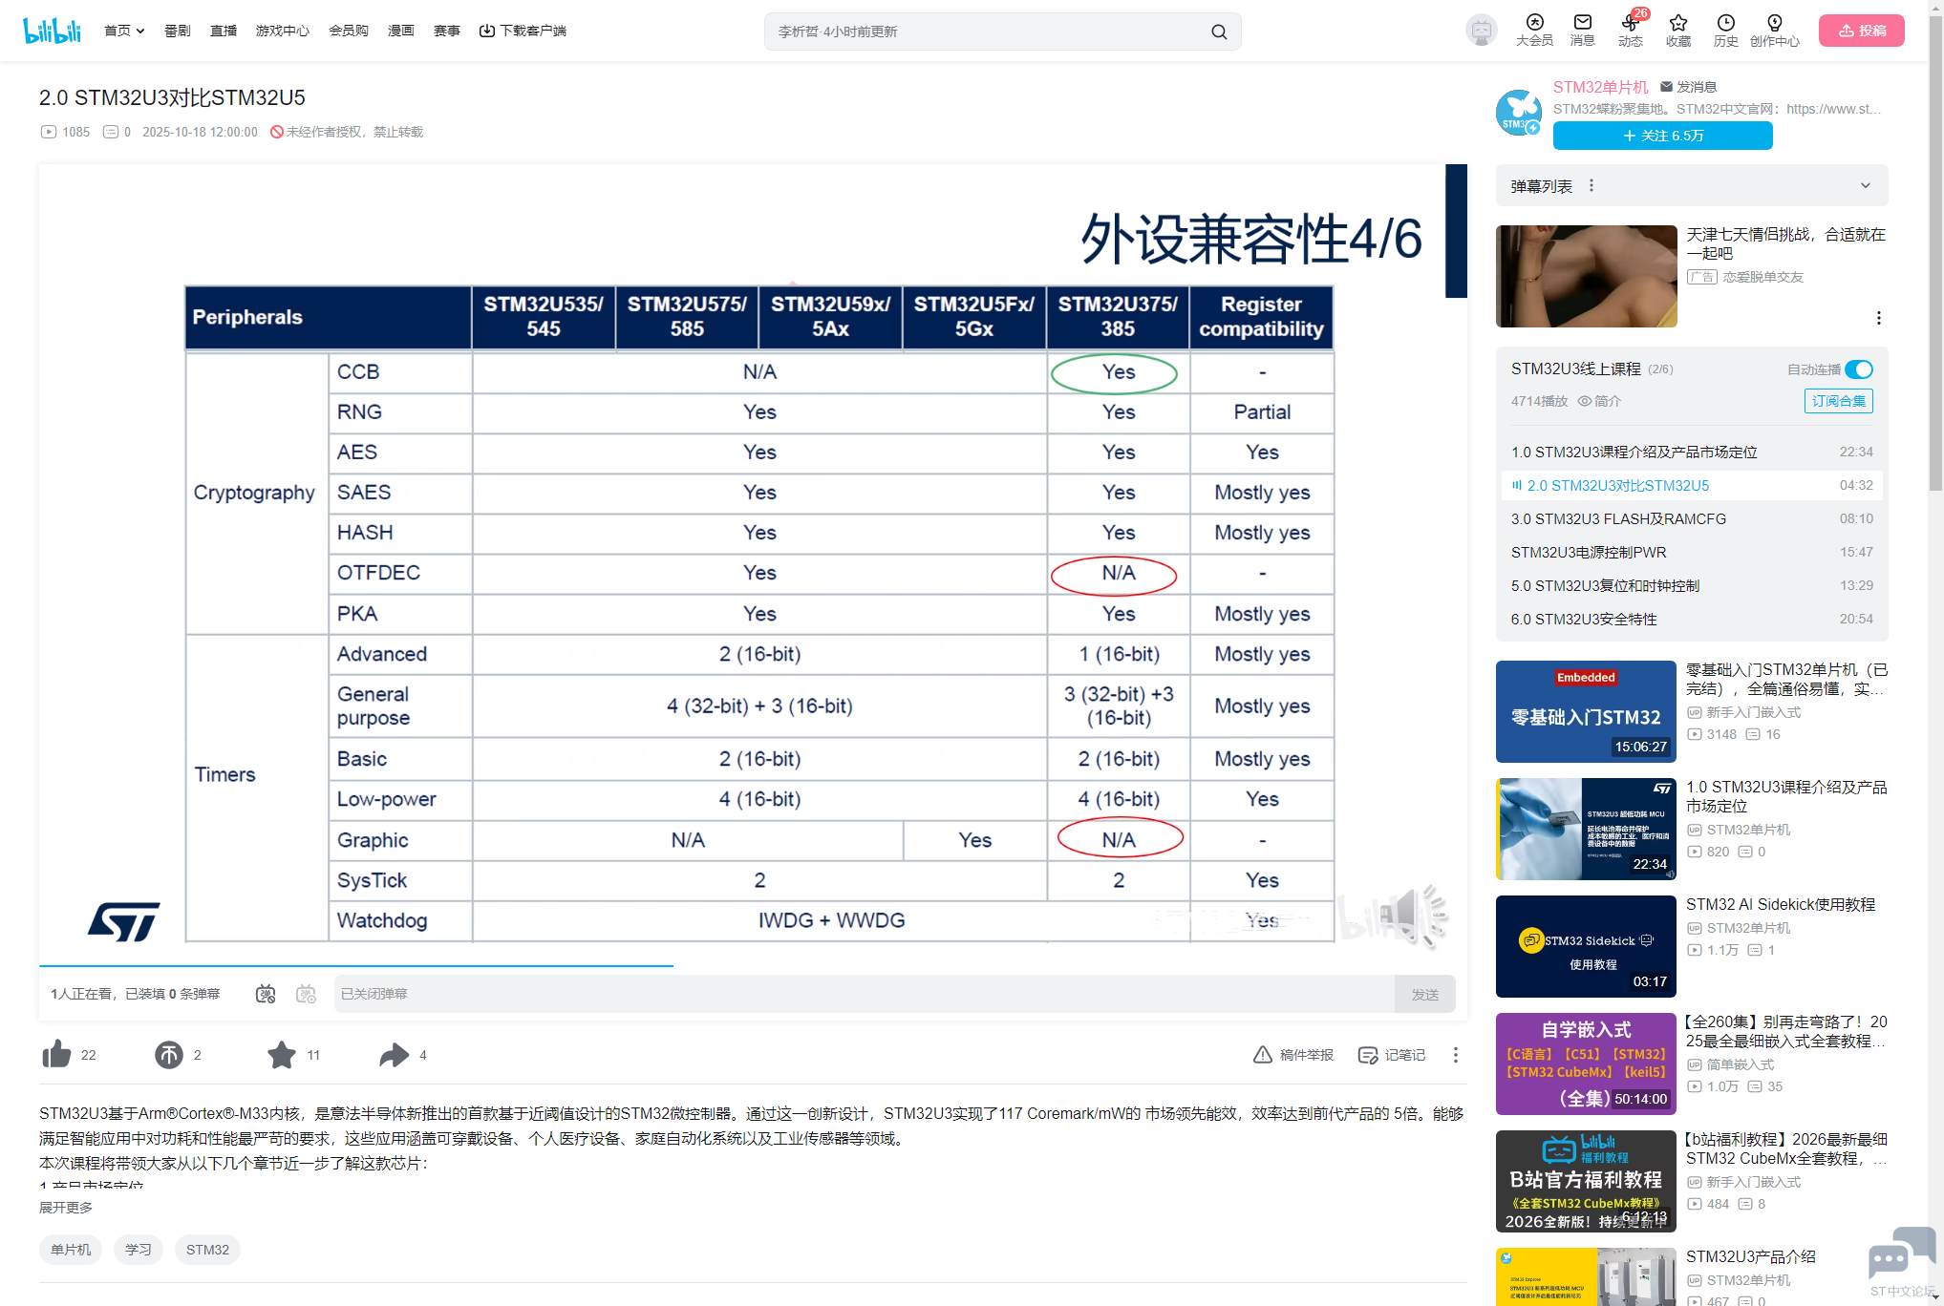Click 发消息 envelope icon
Screen dimensions: 1944x1306
1666,87
